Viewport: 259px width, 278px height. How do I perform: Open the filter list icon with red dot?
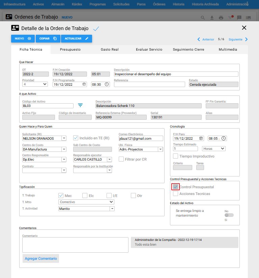[230, 18]
